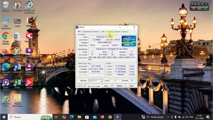
Task: Open Microsoft Store from the taskbar
Action: (x=87, y=117)
